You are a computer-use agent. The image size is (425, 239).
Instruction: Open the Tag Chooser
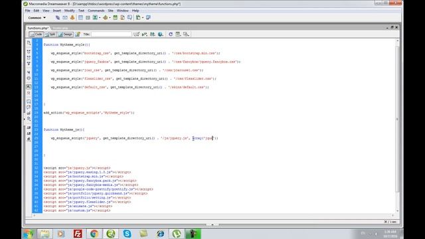click(x=148, y=18)
